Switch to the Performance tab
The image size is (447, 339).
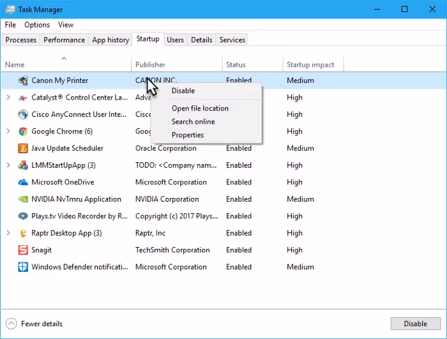(x=64, y=40)
